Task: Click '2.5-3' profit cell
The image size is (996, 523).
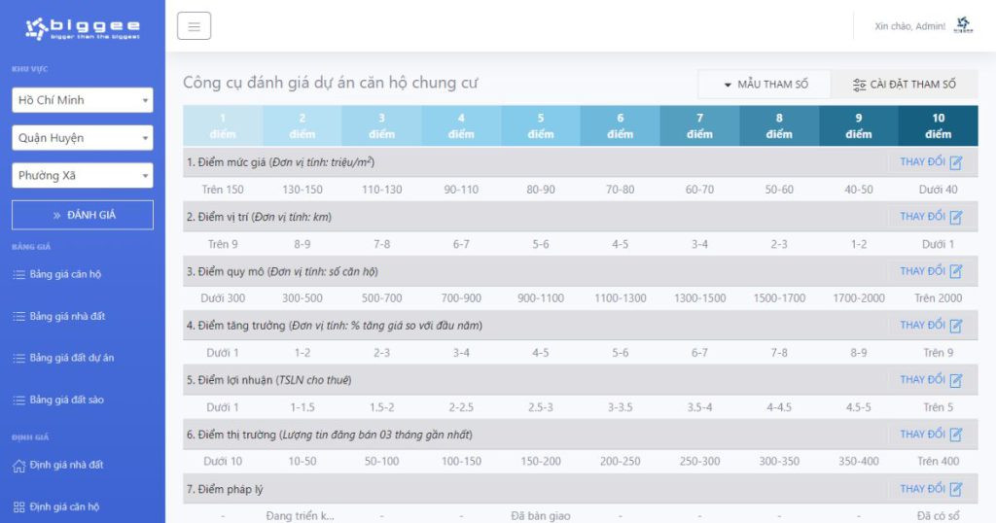Action: tap(541, 407)
